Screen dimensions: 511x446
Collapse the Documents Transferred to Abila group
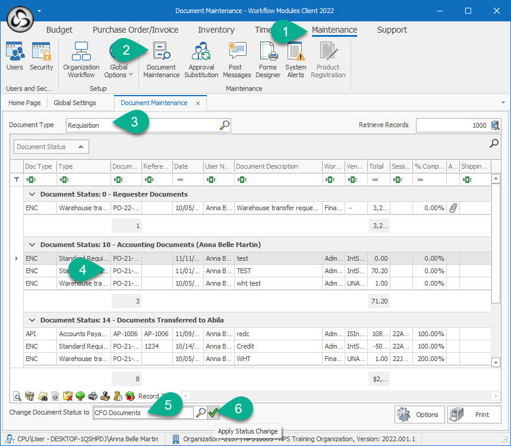click(x=32, y=320)
